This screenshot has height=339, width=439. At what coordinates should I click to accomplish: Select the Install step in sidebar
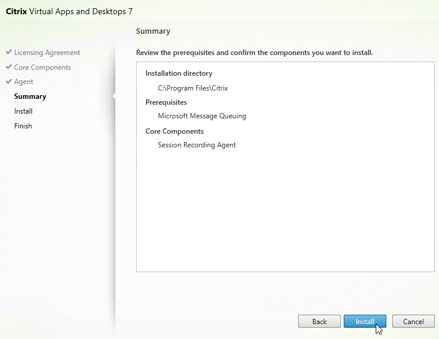pyautogui.click(x=23, y=111)
